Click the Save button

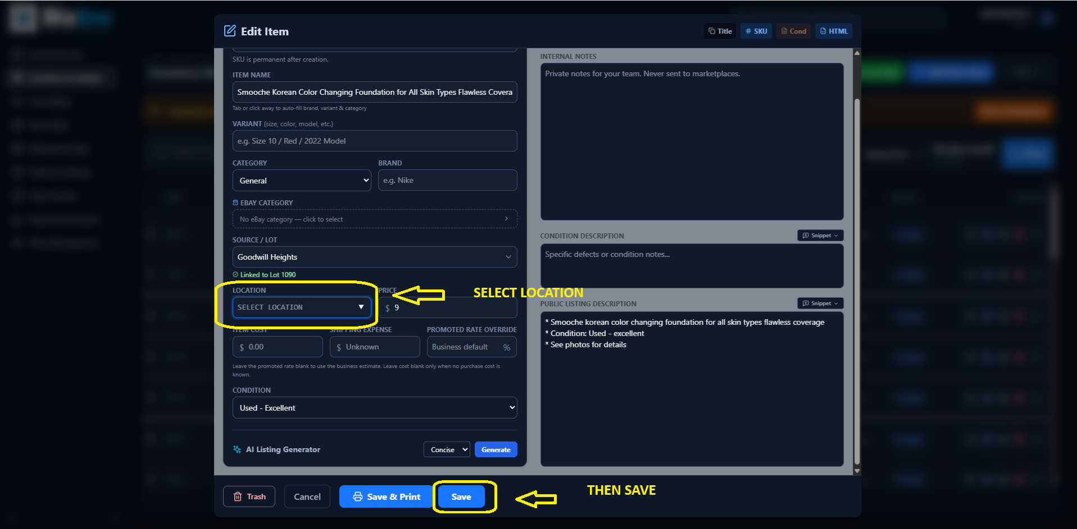click(x=461, y=496)
